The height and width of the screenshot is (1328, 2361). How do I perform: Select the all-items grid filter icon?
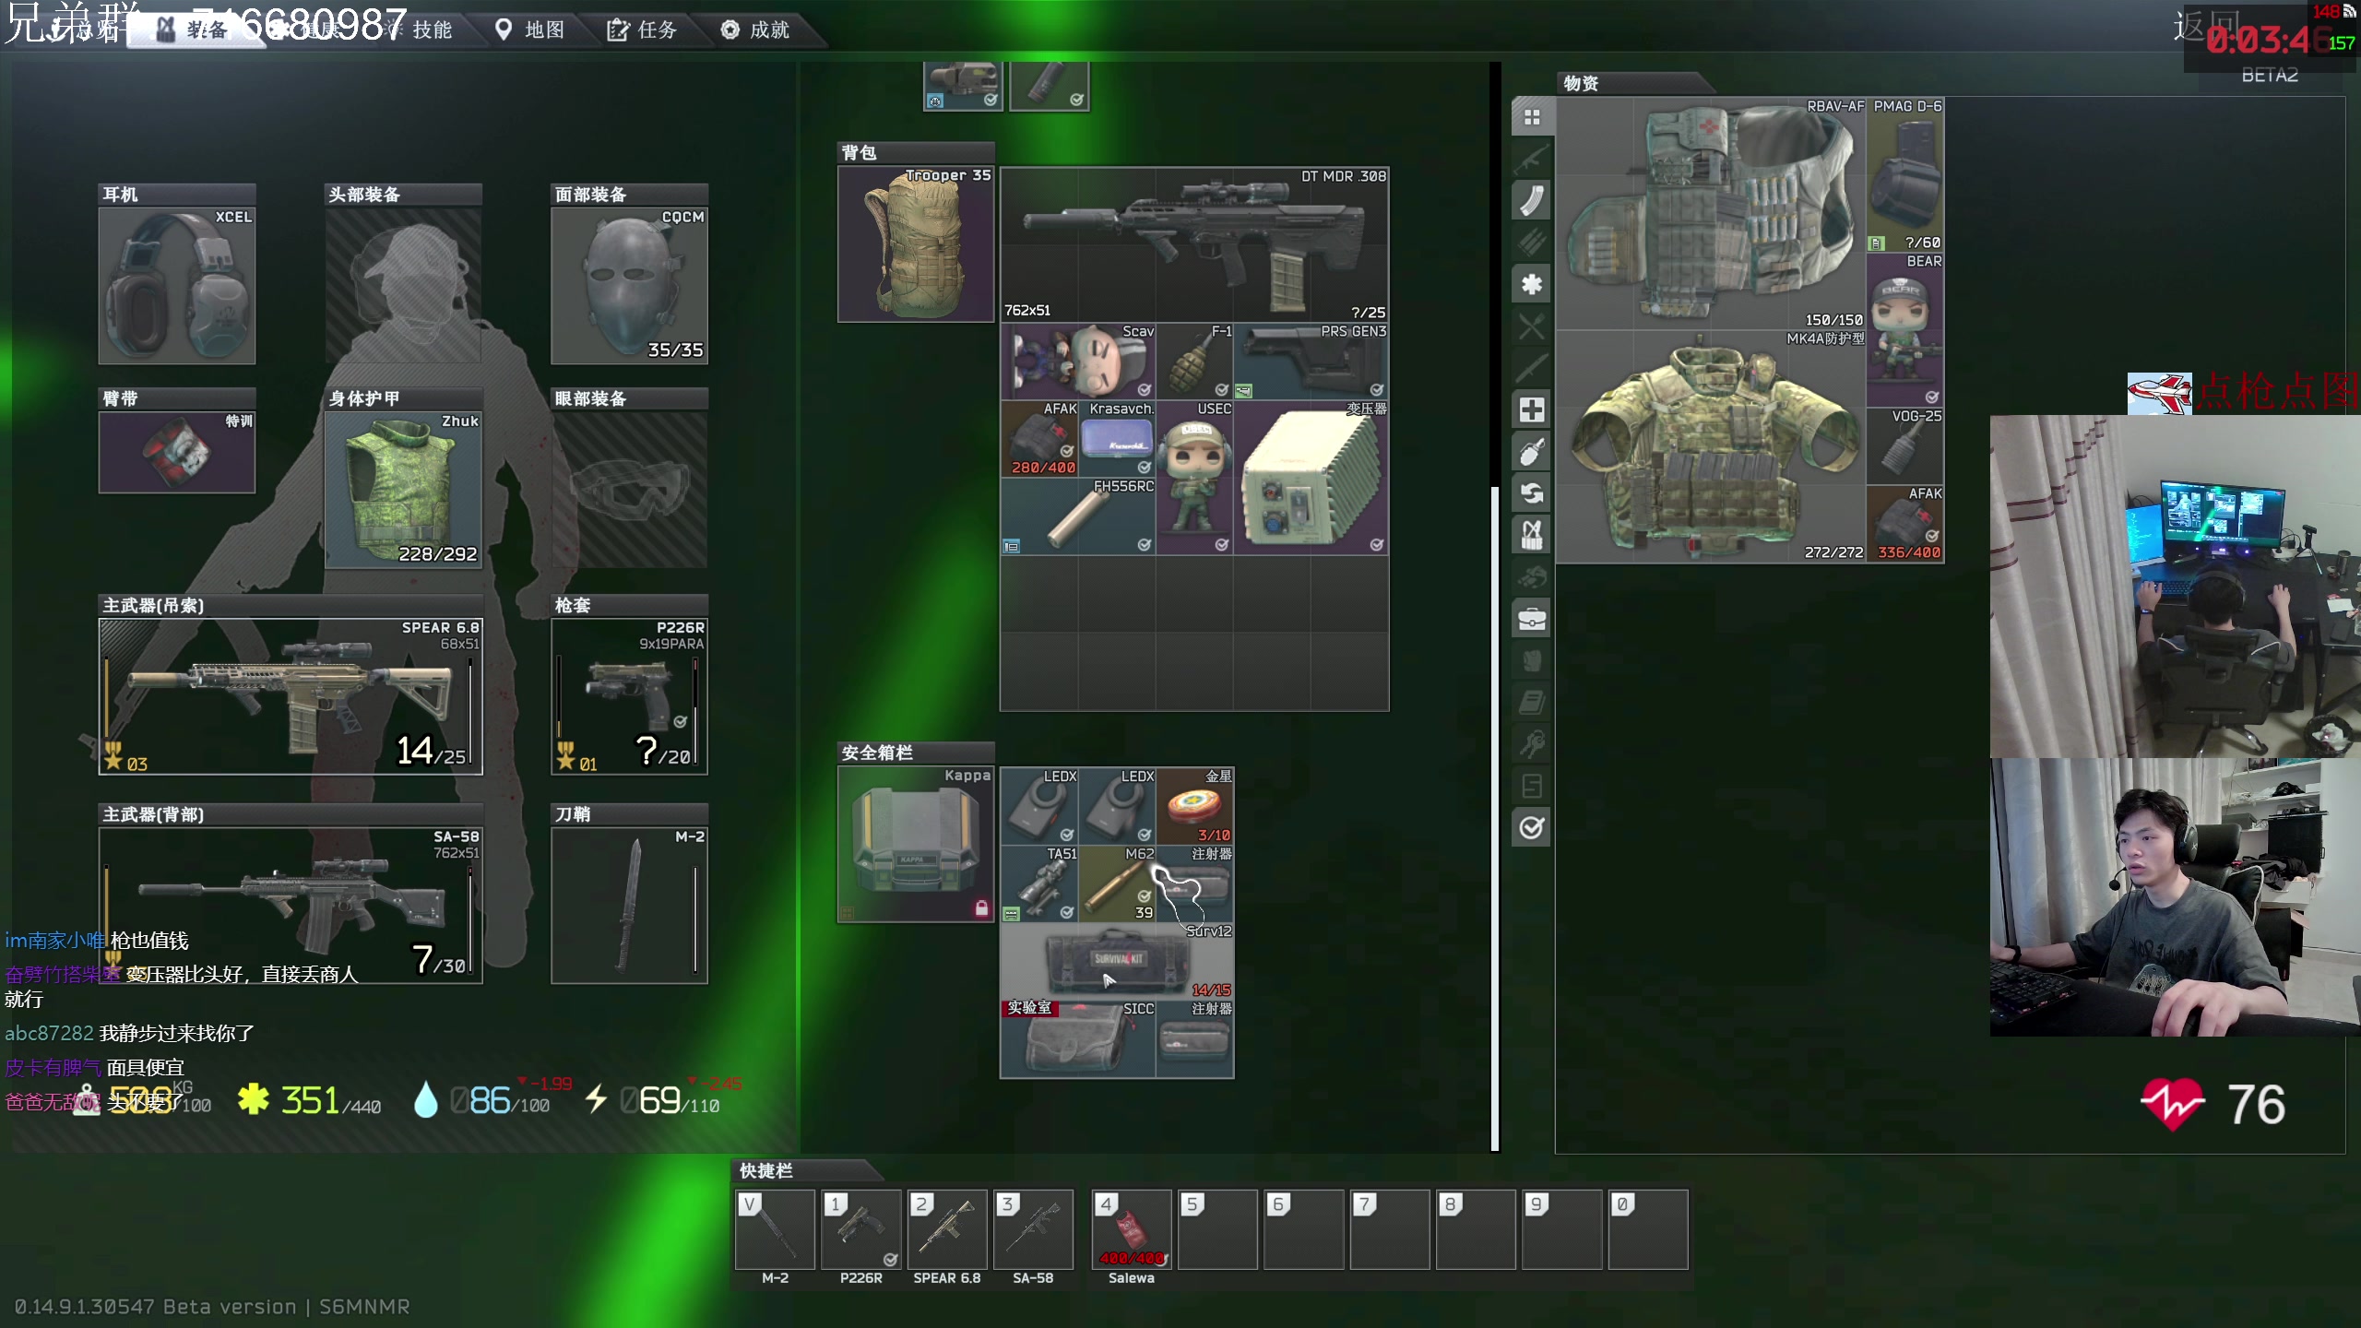coord(1532,117)
